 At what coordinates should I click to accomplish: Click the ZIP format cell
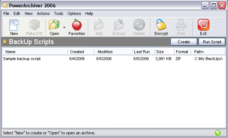click(x=178, y=59)
